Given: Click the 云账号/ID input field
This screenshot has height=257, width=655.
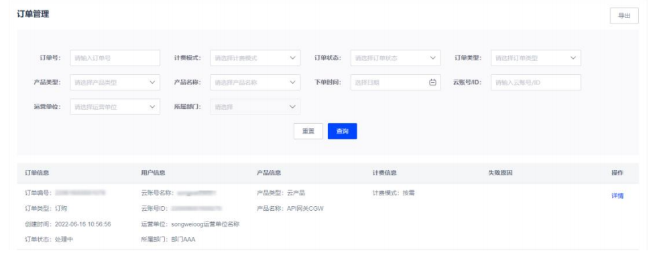Looking at the screenshot, I should [536, 82].
